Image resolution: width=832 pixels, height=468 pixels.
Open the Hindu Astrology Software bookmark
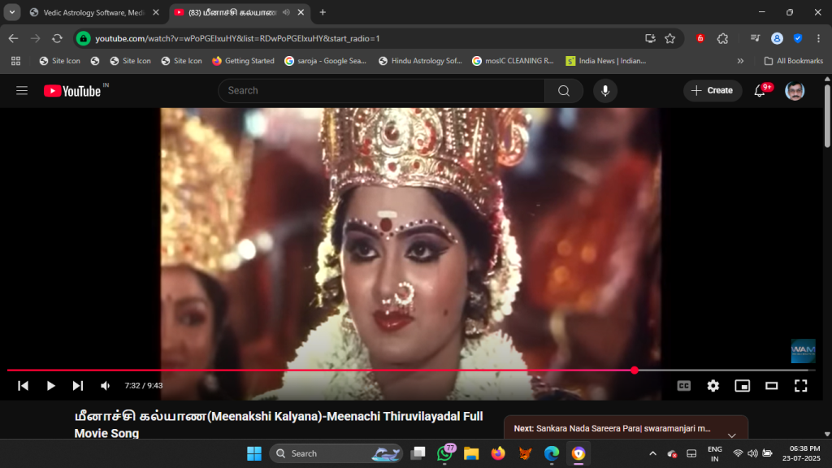click(x=420, y=61)
